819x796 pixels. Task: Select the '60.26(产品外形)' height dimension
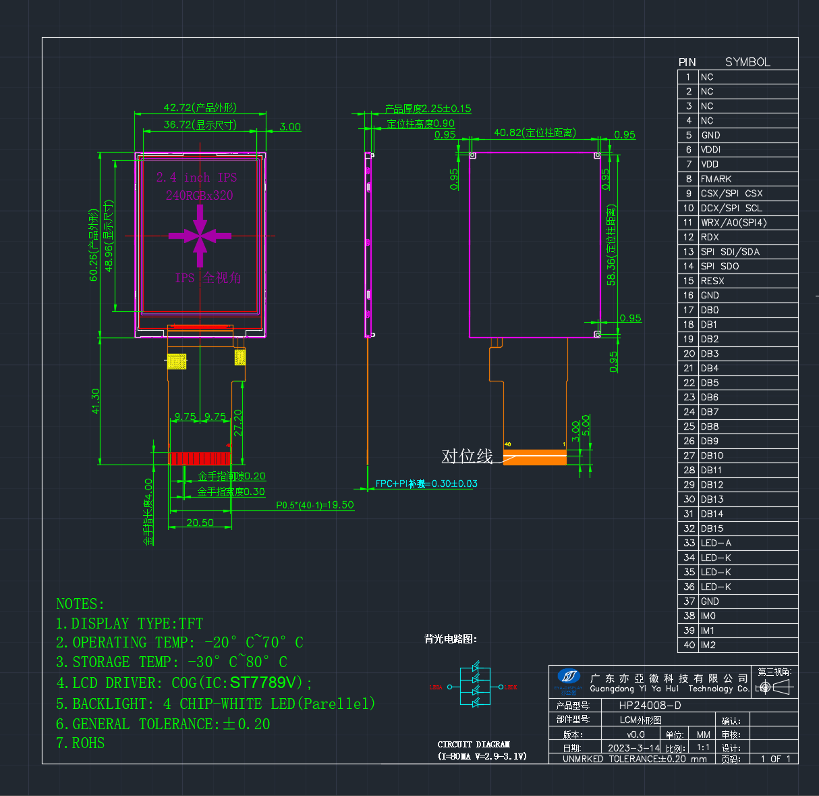pyautogui.click(x=93, y=244)
